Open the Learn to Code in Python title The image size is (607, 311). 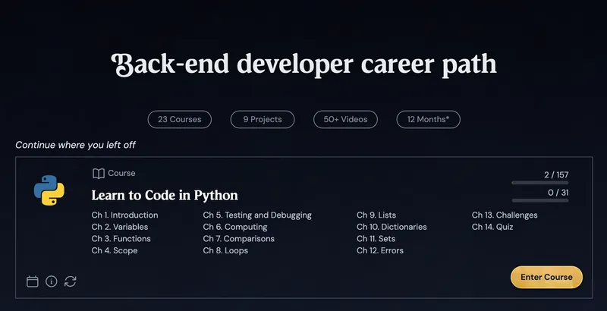tap(165, 195)
